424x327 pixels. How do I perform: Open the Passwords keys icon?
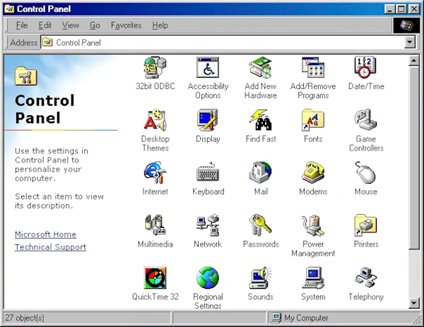(261, 226)
